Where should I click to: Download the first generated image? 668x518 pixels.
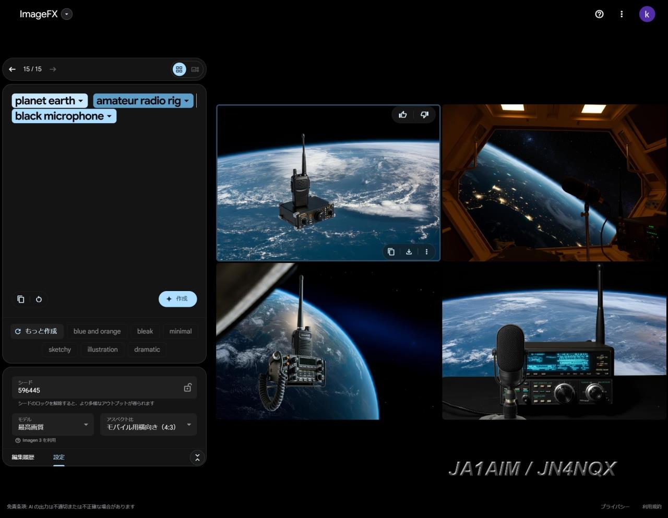click(x=409, y=252)
